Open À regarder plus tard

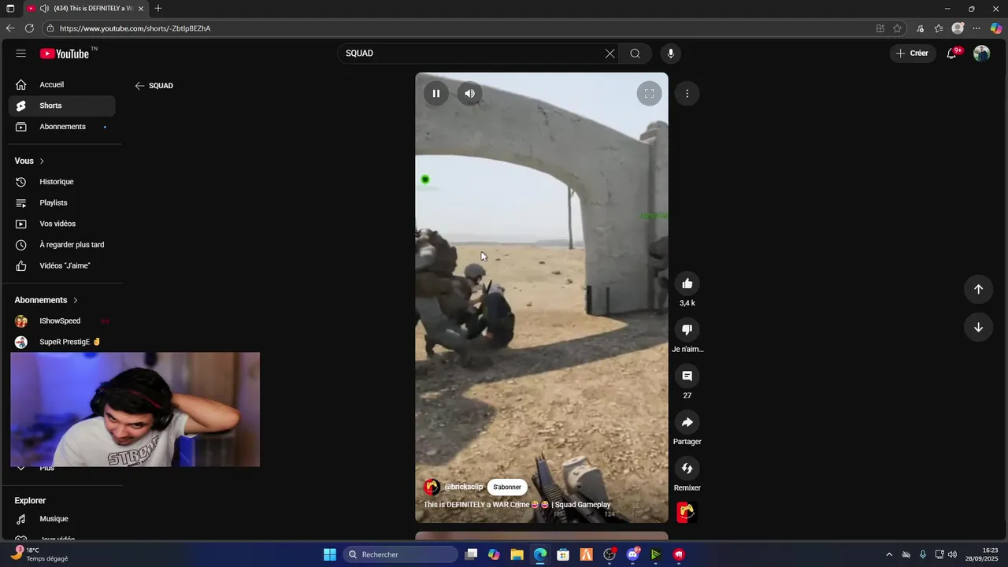[61, 245]
